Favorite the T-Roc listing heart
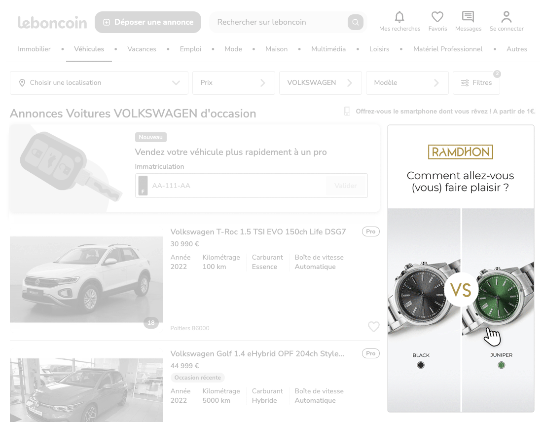This screenshot has width=544, height=422. [x=374, y=327]
